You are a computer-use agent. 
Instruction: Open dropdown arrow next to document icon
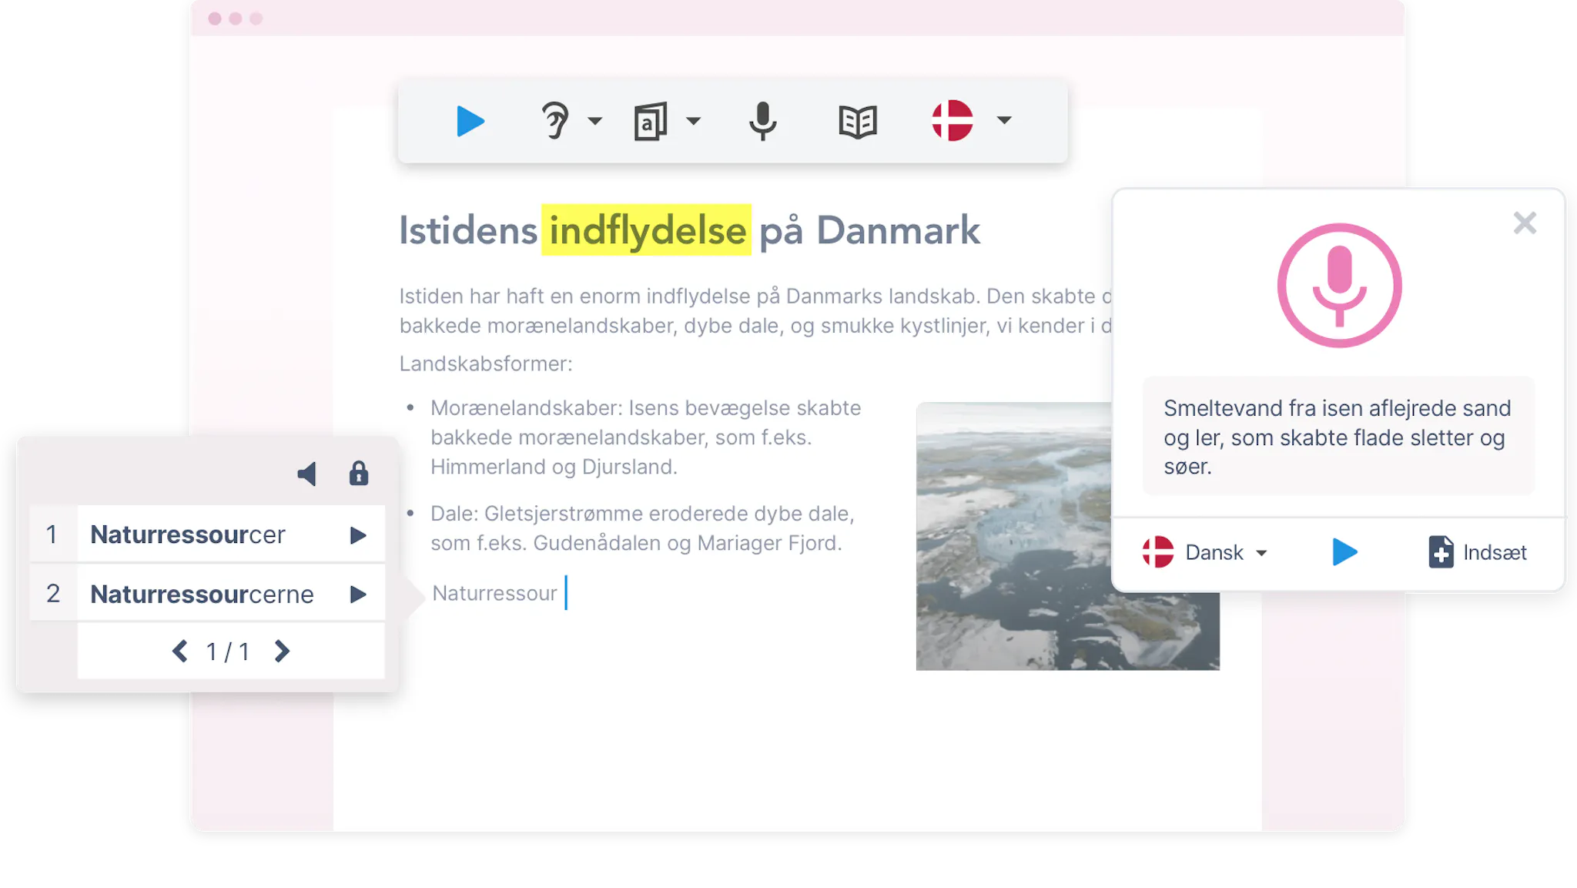(x=693, y=121)
